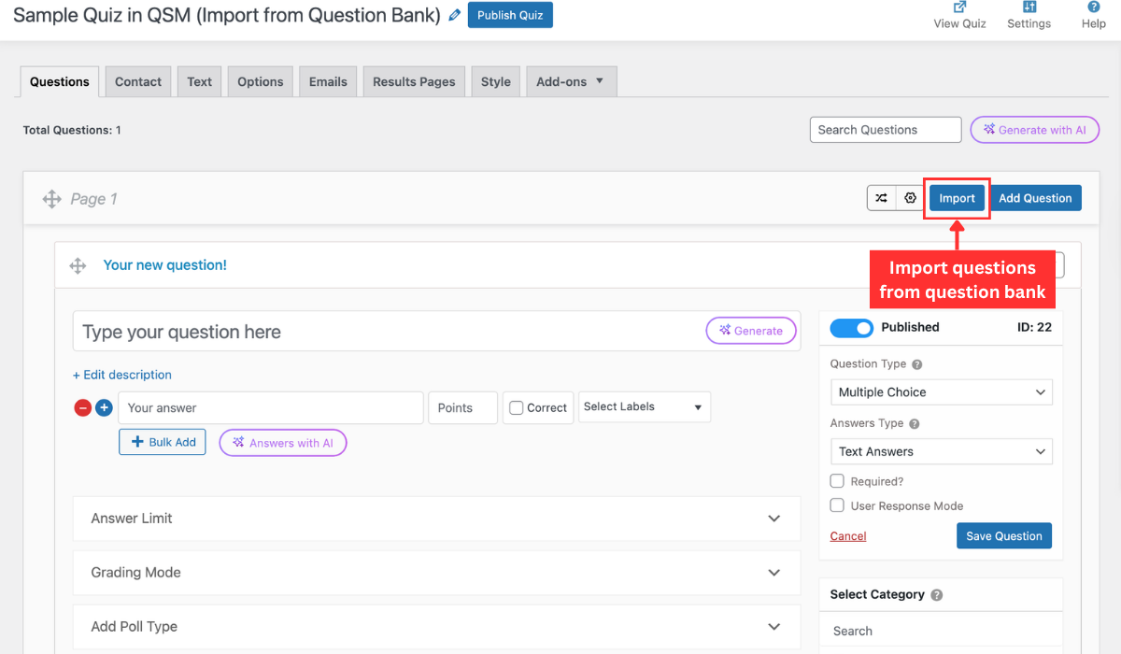Open the Page 1 settings gear icon
Image resolution: width=1121 pixels, height=654 pixels.
click(910, 197)
